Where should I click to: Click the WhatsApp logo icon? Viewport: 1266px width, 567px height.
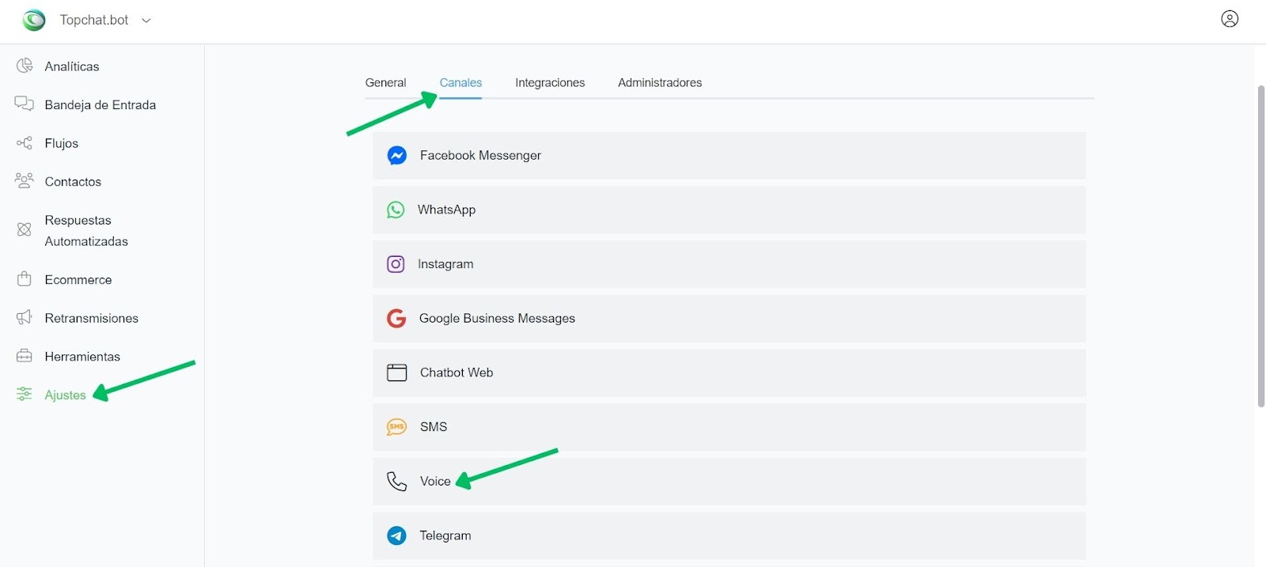pos(396,210)
